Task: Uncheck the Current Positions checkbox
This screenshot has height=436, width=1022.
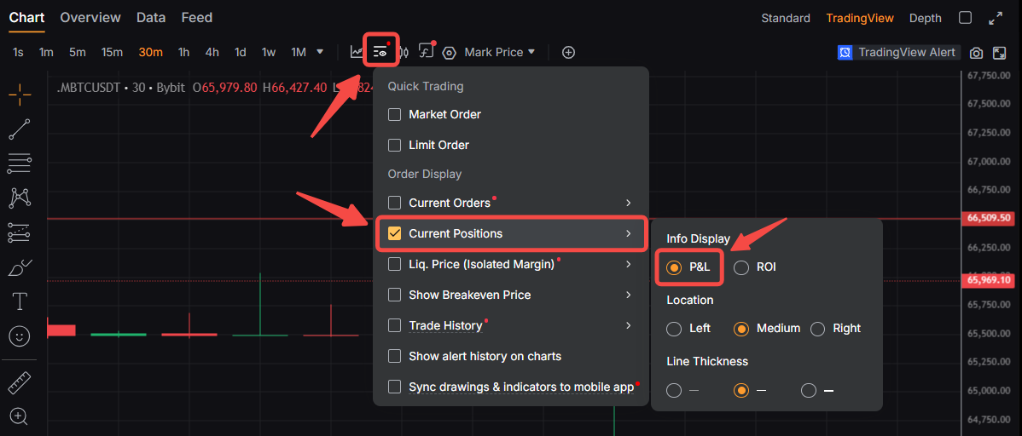Action: (394, 233)
